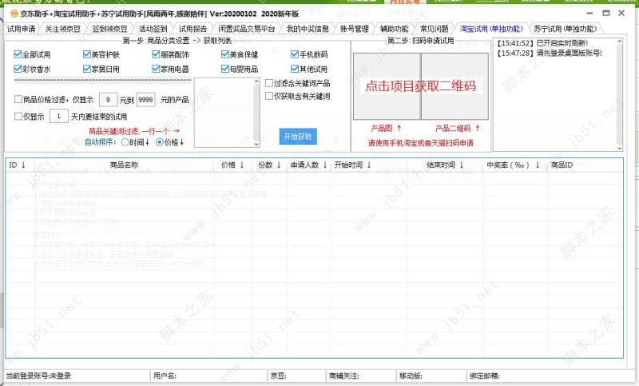
Task: Switch to 闲置奖品交易平台 tab
Action: [x=246, y=29]
